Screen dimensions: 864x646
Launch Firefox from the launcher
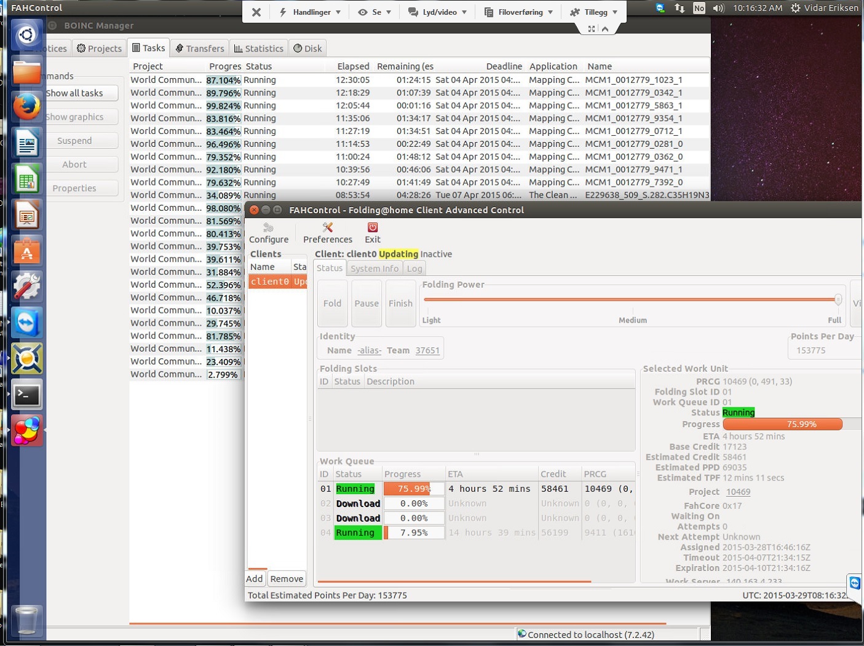click(26, 107)
